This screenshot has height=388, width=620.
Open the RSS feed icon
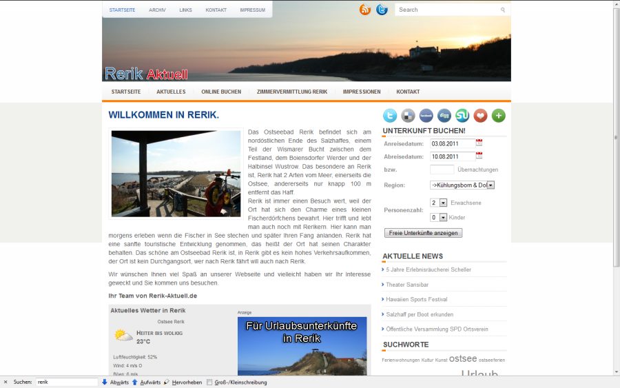click(365, 10)
